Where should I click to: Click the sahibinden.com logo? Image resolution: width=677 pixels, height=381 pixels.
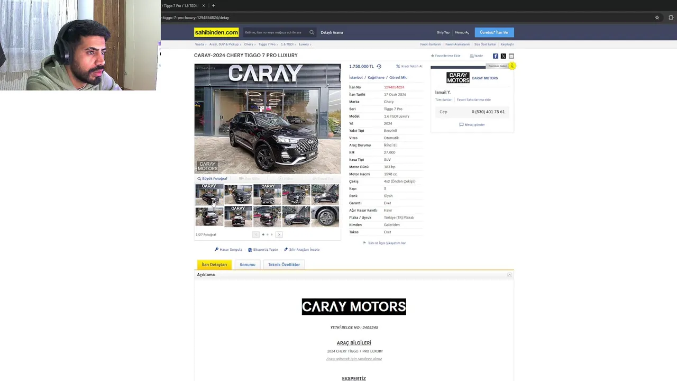tap(216, 32)
